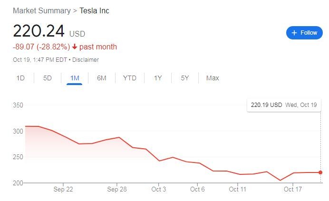Select the 1D time range tab
Viewport: 329px width, 201px height.
tap(20, 78)
